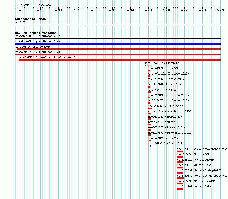Click nsv5623020 (Ebert2021) label

[x=167, y=143]
